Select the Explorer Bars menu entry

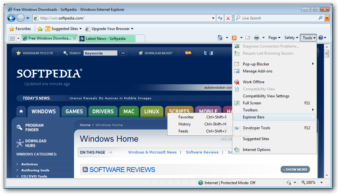coord(274,117)
